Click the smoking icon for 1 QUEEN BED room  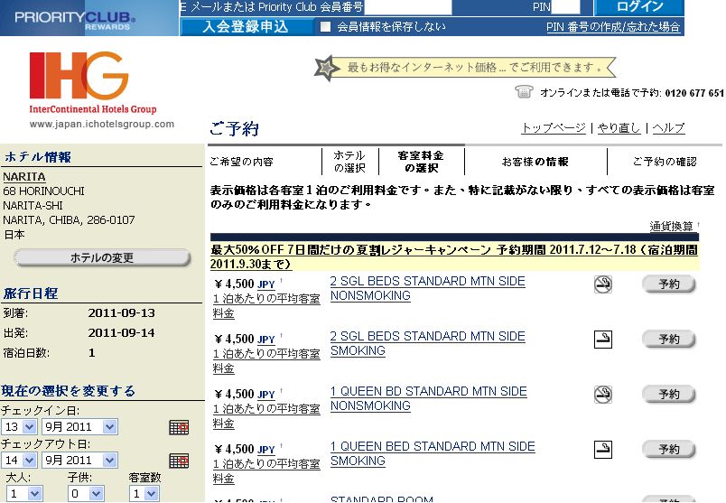pyautogui.click(x=603, y=450)
